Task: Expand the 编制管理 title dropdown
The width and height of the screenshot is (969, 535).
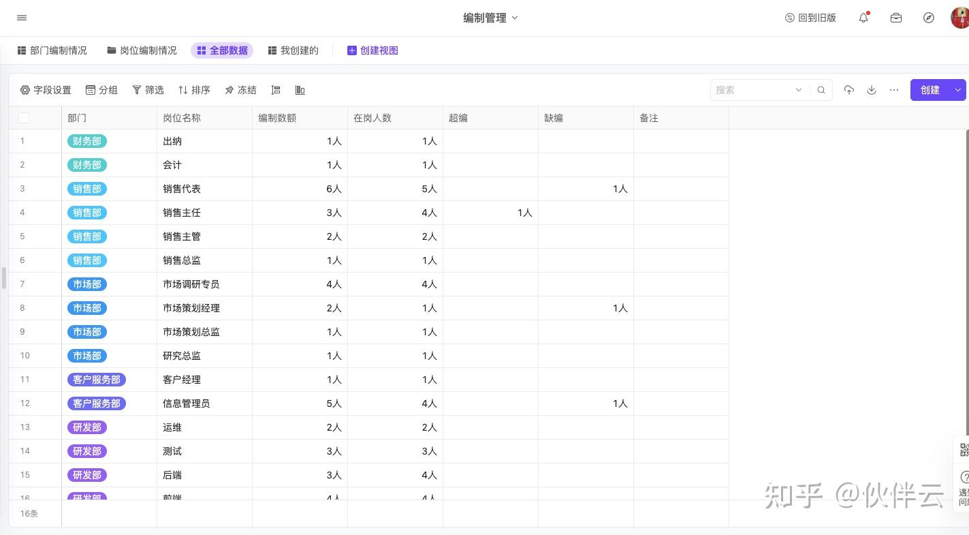Action: coord(515,18)
